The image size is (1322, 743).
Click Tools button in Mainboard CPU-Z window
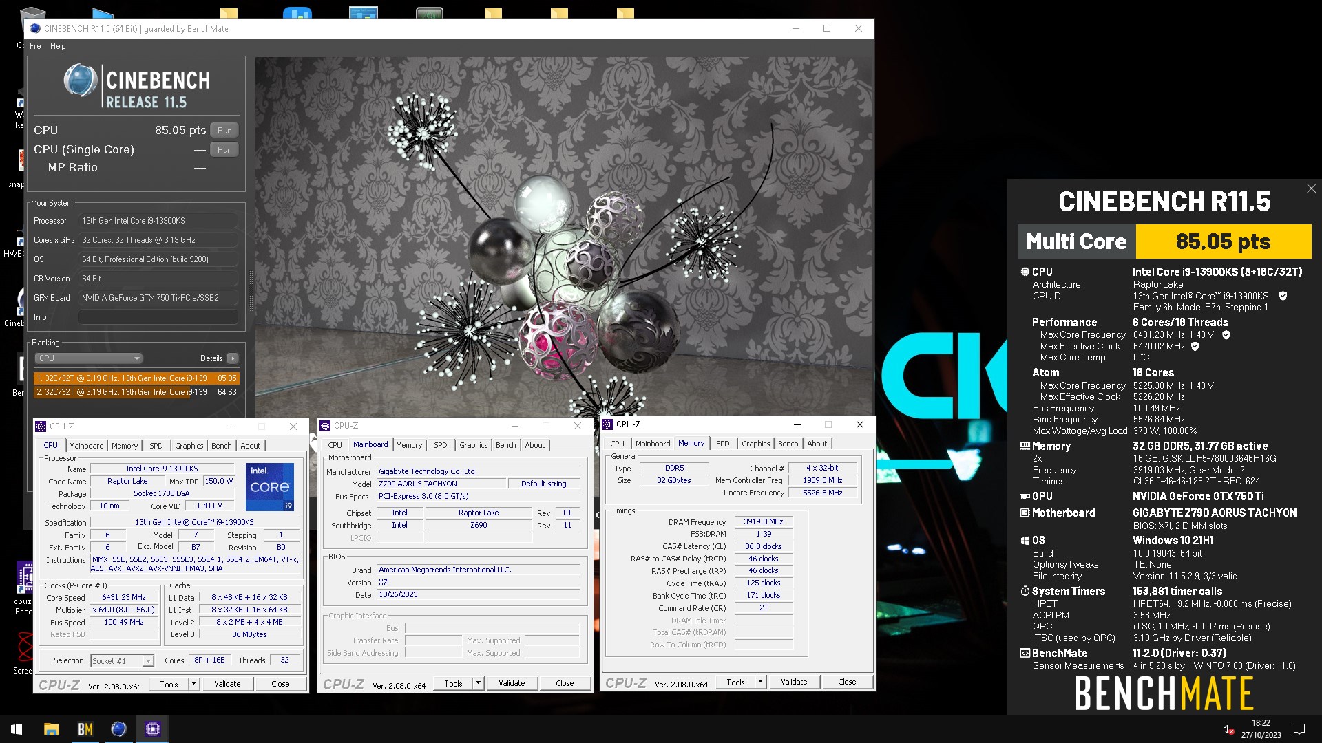[x=453, y=683]
